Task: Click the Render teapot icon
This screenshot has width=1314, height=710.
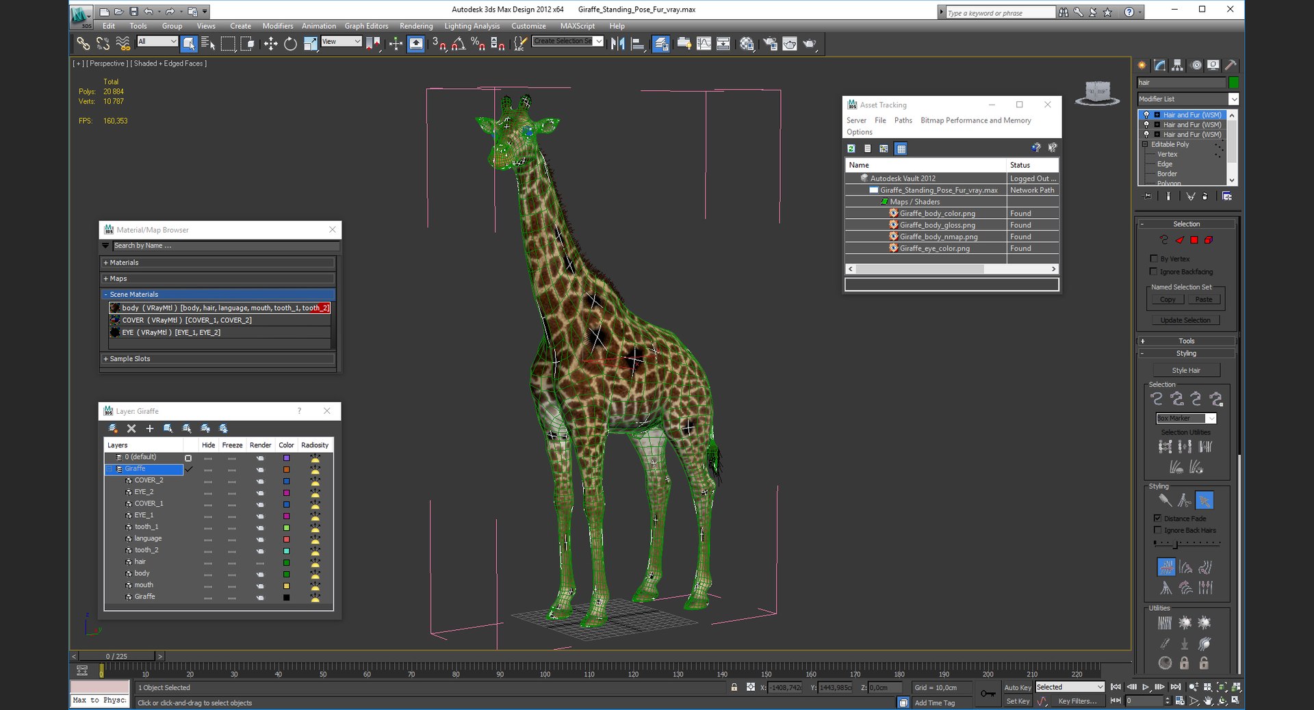Action: [x=810, y=44]
